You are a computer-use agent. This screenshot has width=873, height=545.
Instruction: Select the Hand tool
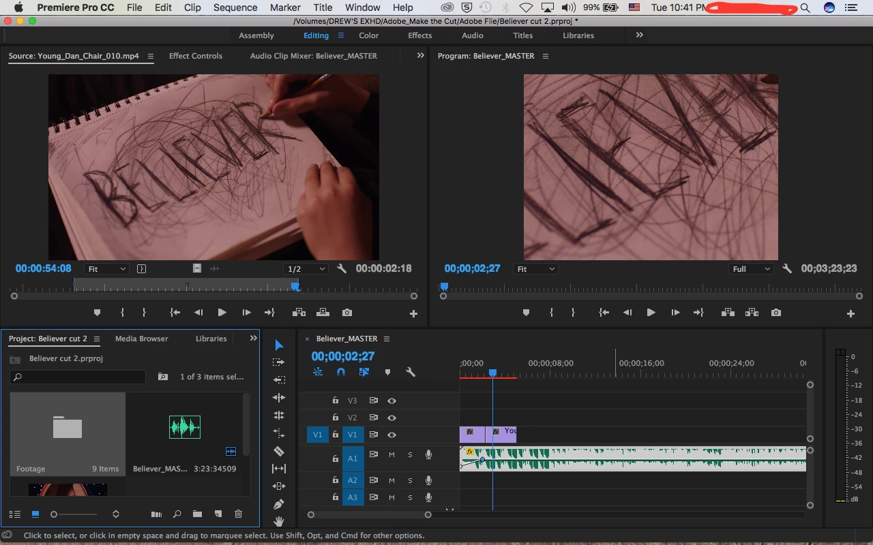point(279,521)
